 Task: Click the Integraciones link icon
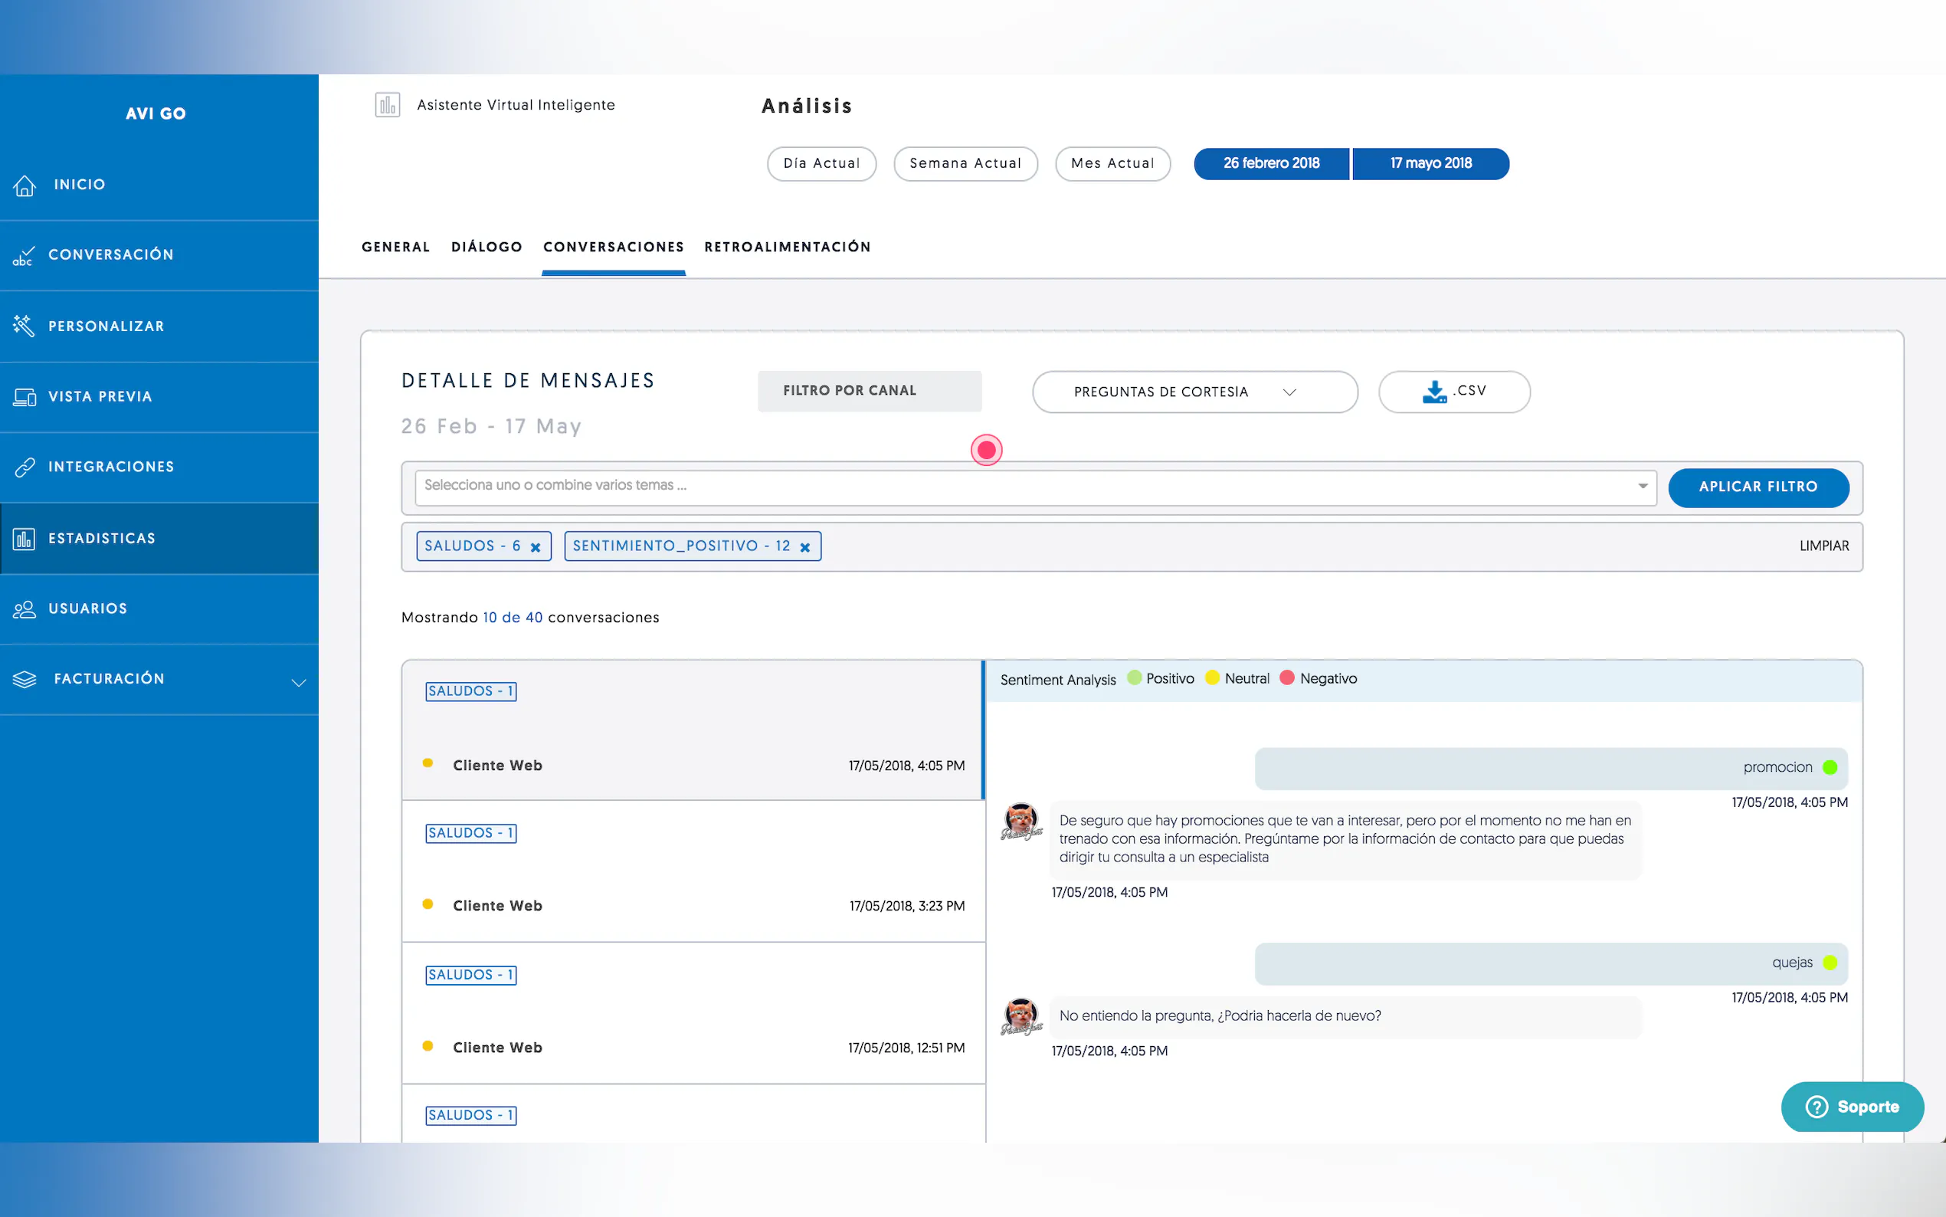[x=25, y=467]
